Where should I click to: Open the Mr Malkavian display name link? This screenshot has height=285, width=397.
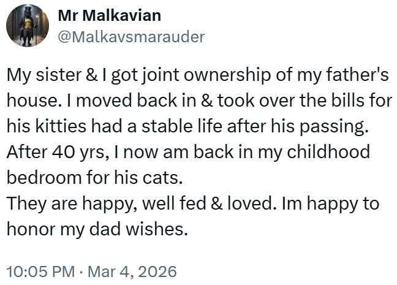coord(110,16)
